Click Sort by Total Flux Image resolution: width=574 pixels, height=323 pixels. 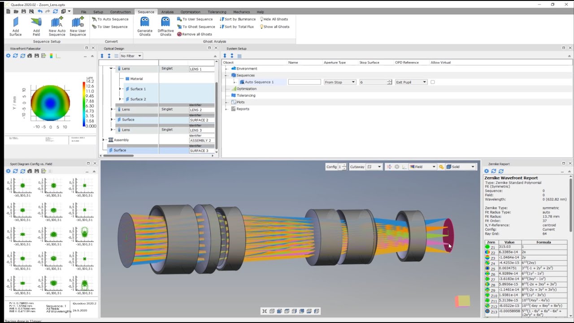coord(237,26)
